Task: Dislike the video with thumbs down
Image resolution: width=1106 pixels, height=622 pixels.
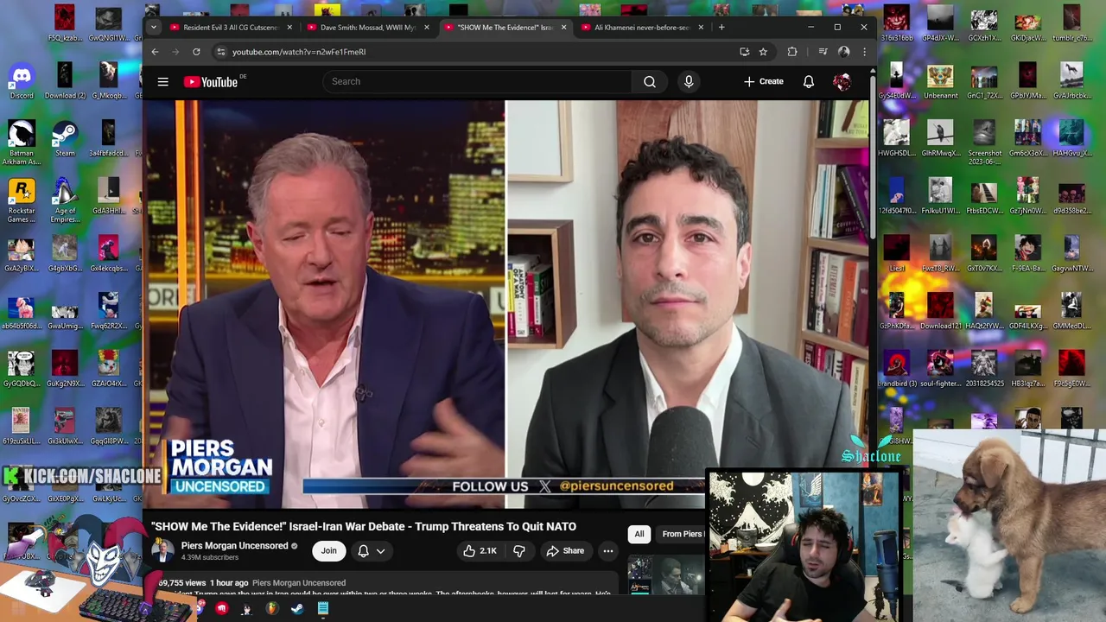Action: click(x=519, y=551)
